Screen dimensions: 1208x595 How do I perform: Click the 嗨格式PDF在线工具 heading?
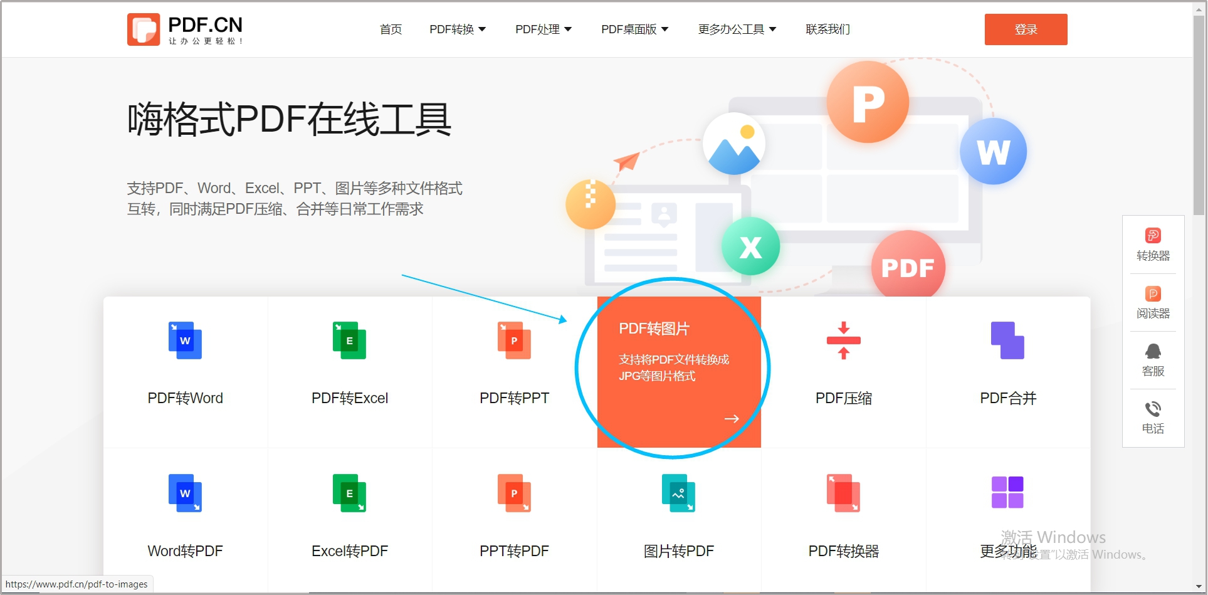(x=290, y=119)
